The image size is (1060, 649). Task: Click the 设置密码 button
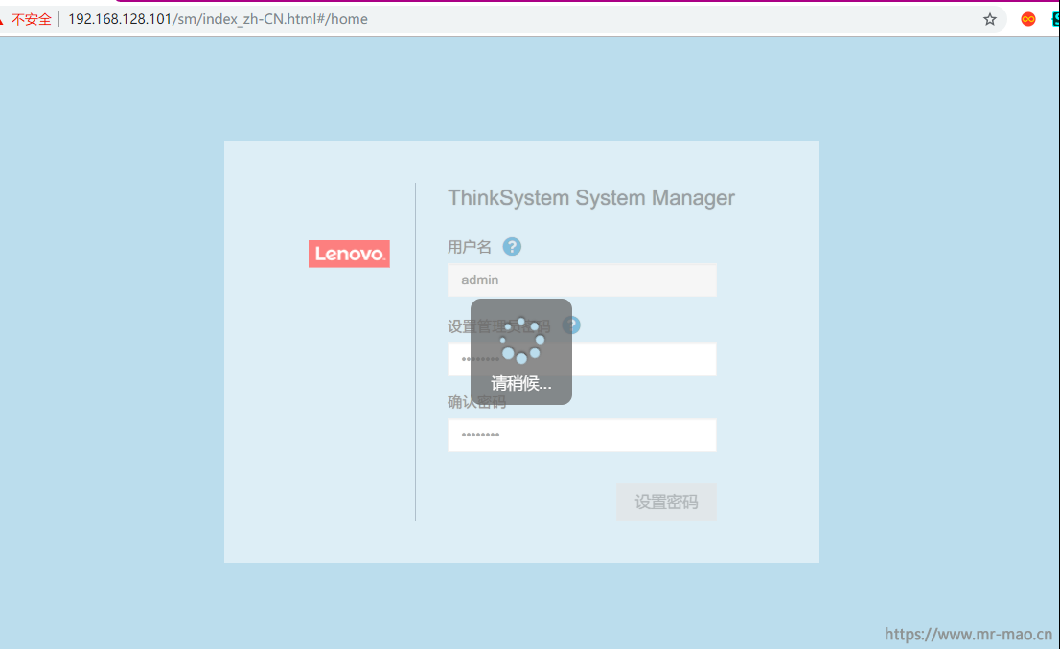666,502
